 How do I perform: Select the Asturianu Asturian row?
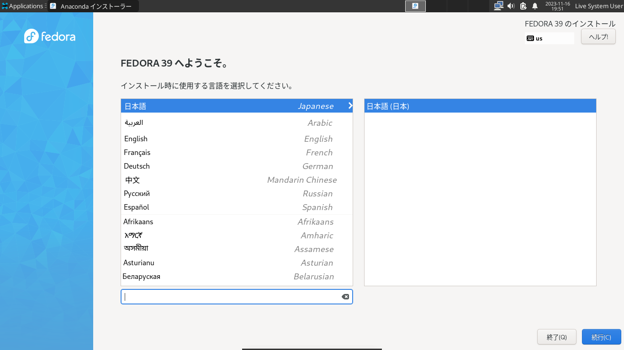click(x=237, y=262)
